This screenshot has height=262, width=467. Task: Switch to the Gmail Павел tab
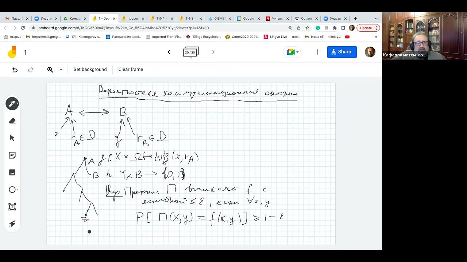pyautogui.click(x=16, y=19)
